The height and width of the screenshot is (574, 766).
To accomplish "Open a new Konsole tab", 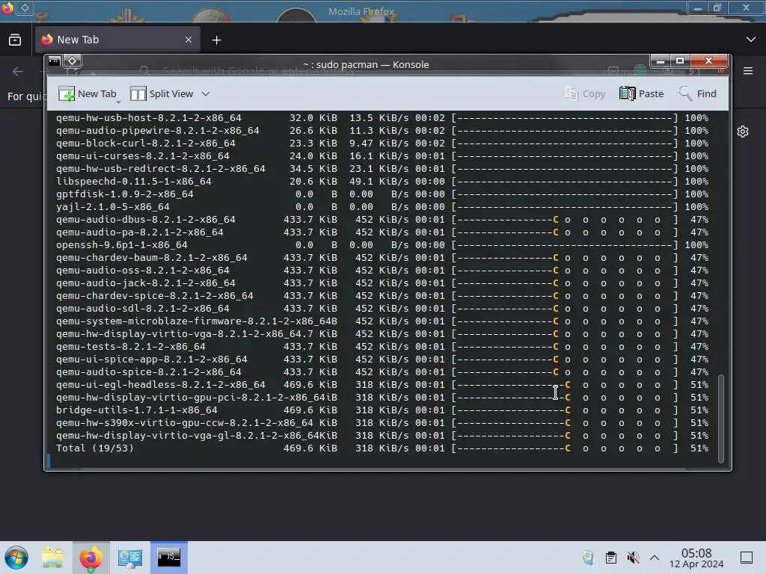I will pyautogui.click(x=87, y=93).
